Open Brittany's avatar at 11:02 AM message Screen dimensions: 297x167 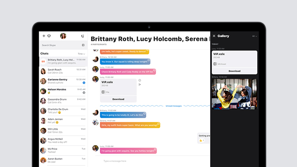point(95,112)
